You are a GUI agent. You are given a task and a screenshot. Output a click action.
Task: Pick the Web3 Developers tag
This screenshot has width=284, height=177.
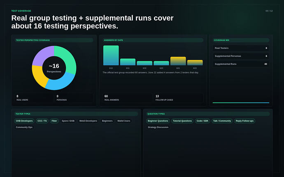tap(88, 121)
